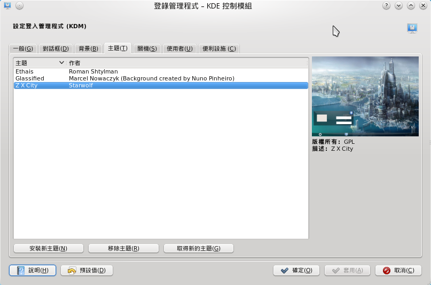431x285 pixels.
Task: Click 取得新的主題(G) button
Action: coord(199,248)
